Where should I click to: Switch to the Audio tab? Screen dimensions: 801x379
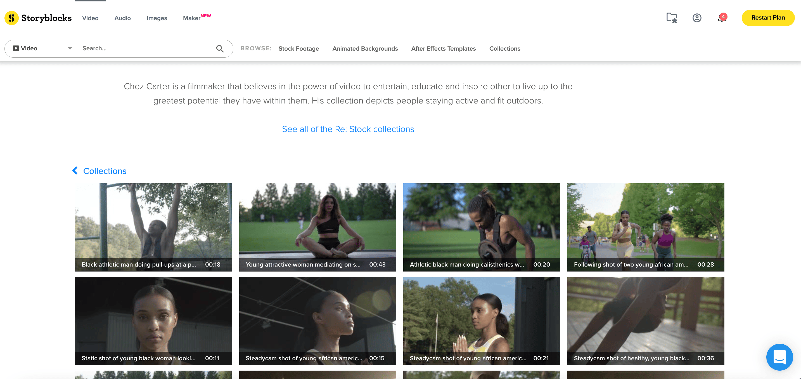[x=122, y=18]
